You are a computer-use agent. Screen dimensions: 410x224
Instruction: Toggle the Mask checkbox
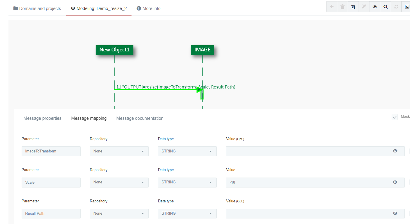tap(395, 117)
